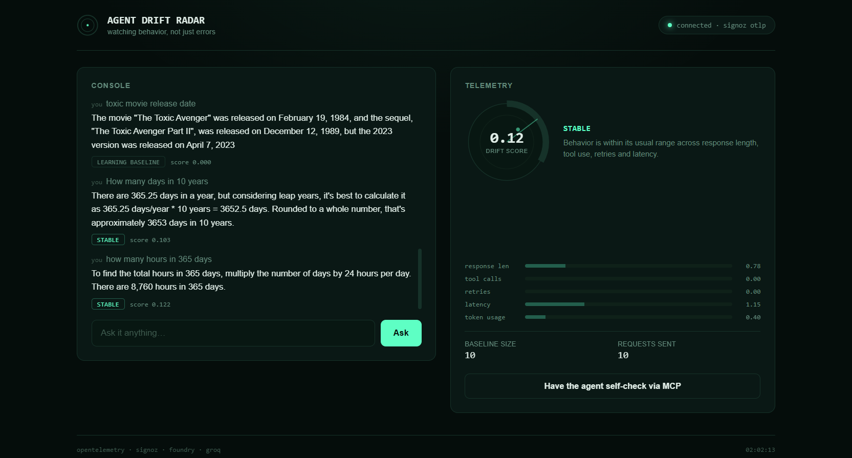Screen dimensions: 852x458
Task: Click Have the agent self-check via MCP
Action: pyautogui.click(x=612, y=386)
